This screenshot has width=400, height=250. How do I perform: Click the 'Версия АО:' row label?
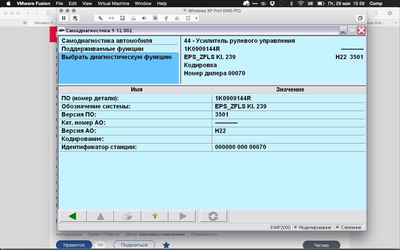pos(79,131)
